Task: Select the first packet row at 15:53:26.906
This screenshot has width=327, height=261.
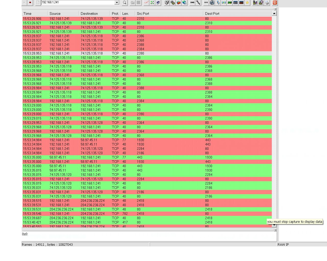Action: 147,19
